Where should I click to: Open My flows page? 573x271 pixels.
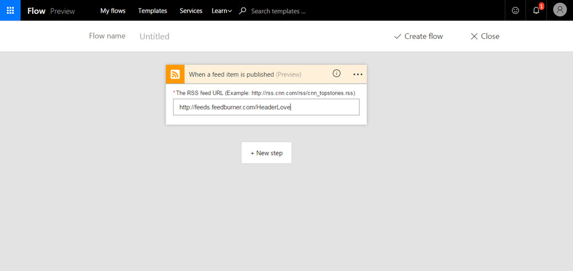113,10
